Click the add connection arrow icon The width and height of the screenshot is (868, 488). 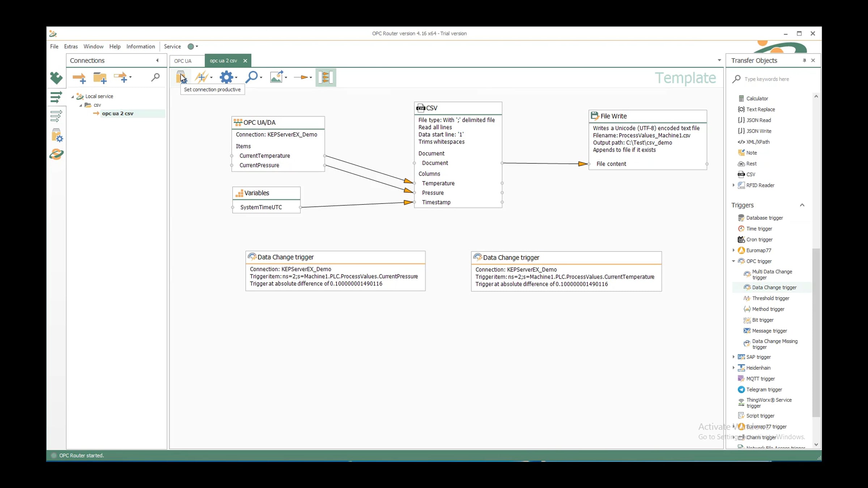pos(78,77)
